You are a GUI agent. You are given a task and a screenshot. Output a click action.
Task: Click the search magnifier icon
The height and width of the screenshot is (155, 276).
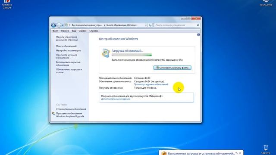(198, 25)
